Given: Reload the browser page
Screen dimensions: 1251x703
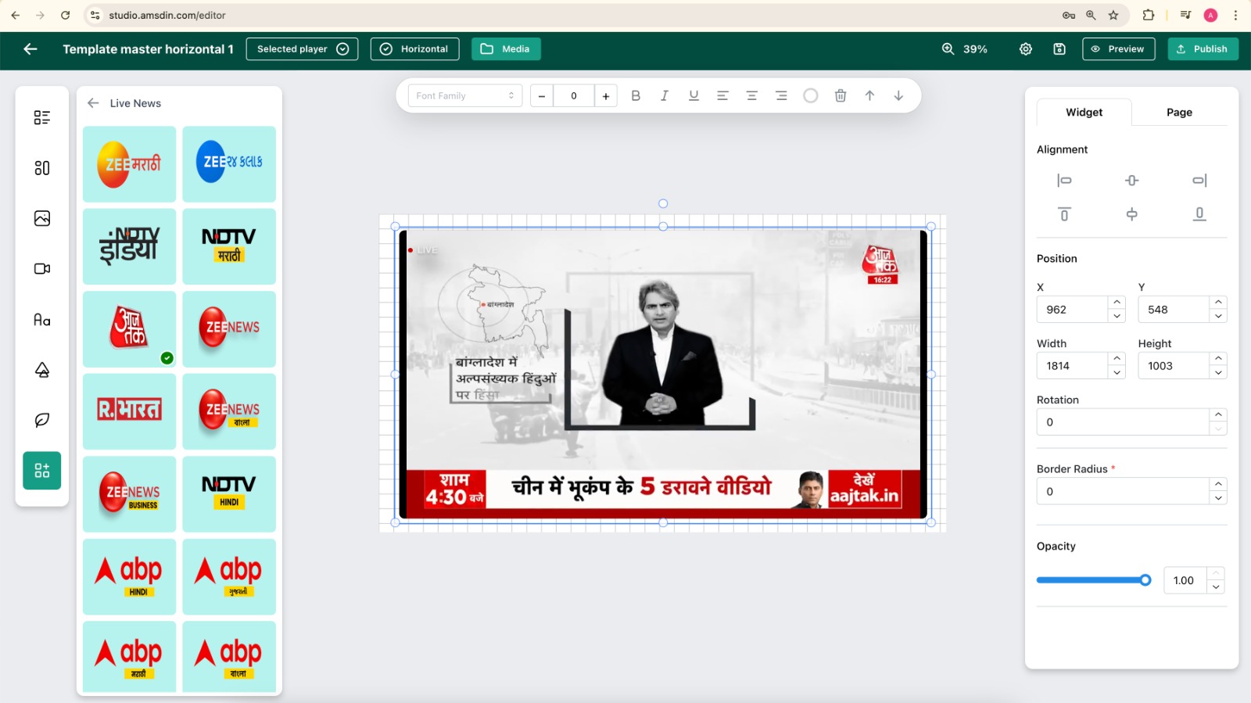Looking at the screenshot, I should 66,15.
